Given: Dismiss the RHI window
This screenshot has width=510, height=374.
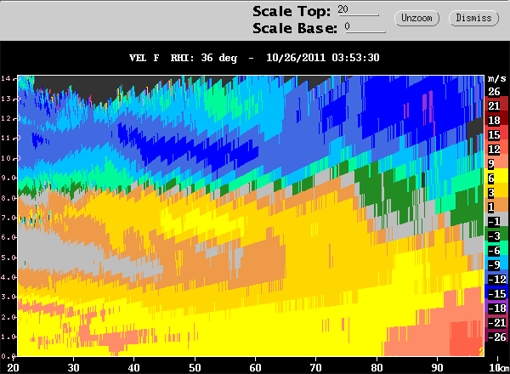Looking at the screenshot, I should (x=473, y=18).
